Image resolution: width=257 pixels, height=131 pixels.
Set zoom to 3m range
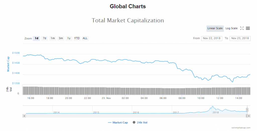coord(61,38)
